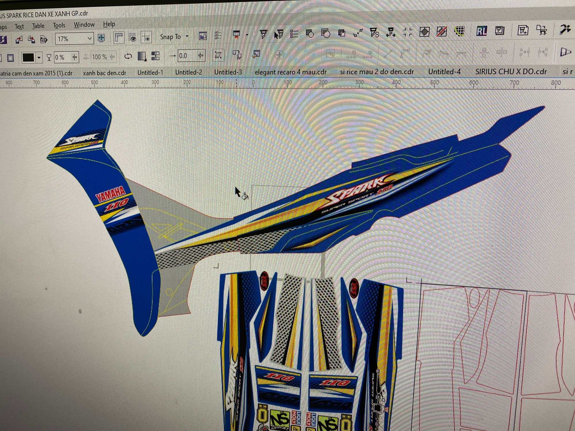Click the drill icon with the S

(x=374, y=32)
